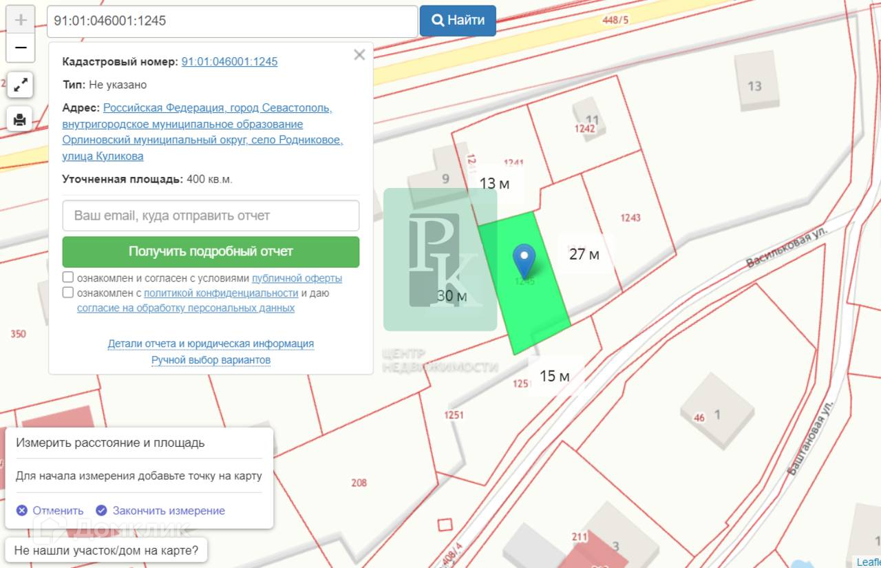Click Закончить измерение to finish measuring
The image size is (881, 568).
160,511
